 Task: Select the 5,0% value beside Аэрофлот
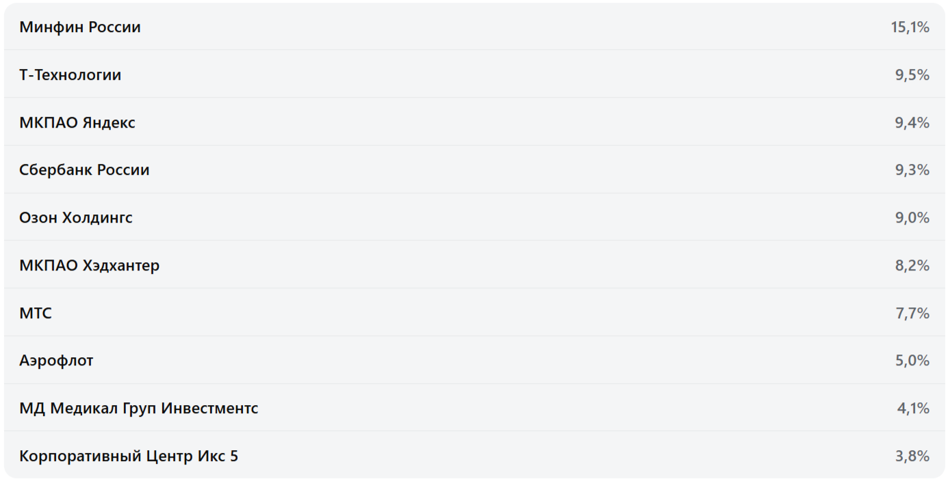[x=912, y=361]
